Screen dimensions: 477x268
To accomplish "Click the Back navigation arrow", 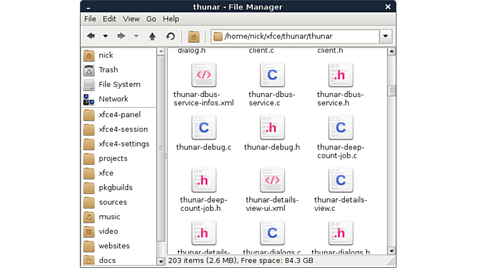I will [91, 36].
